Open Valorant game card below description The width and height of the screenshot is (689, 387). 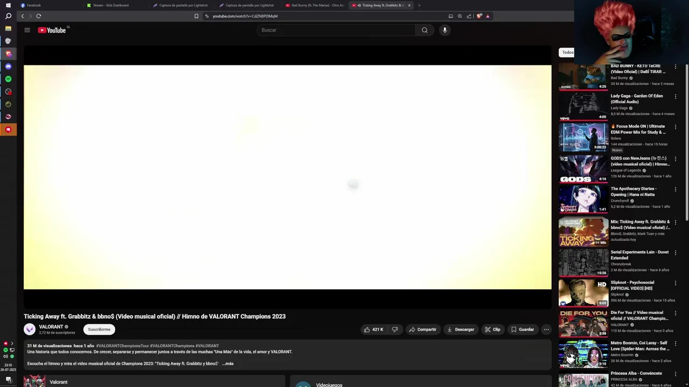(154, 381)
